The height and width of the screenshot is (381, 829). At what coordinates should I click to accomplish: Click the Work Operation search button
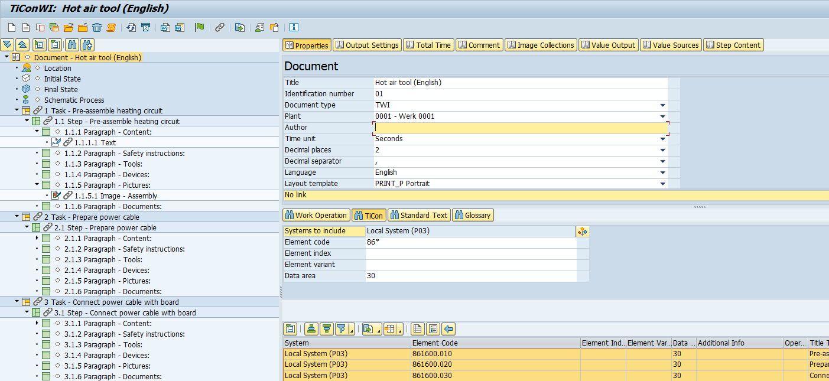click(316, 215)
